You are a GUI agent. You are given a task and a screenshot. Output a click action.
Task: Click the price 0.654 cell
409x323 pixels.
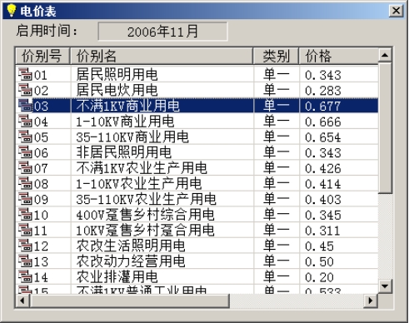click(323, 137)
